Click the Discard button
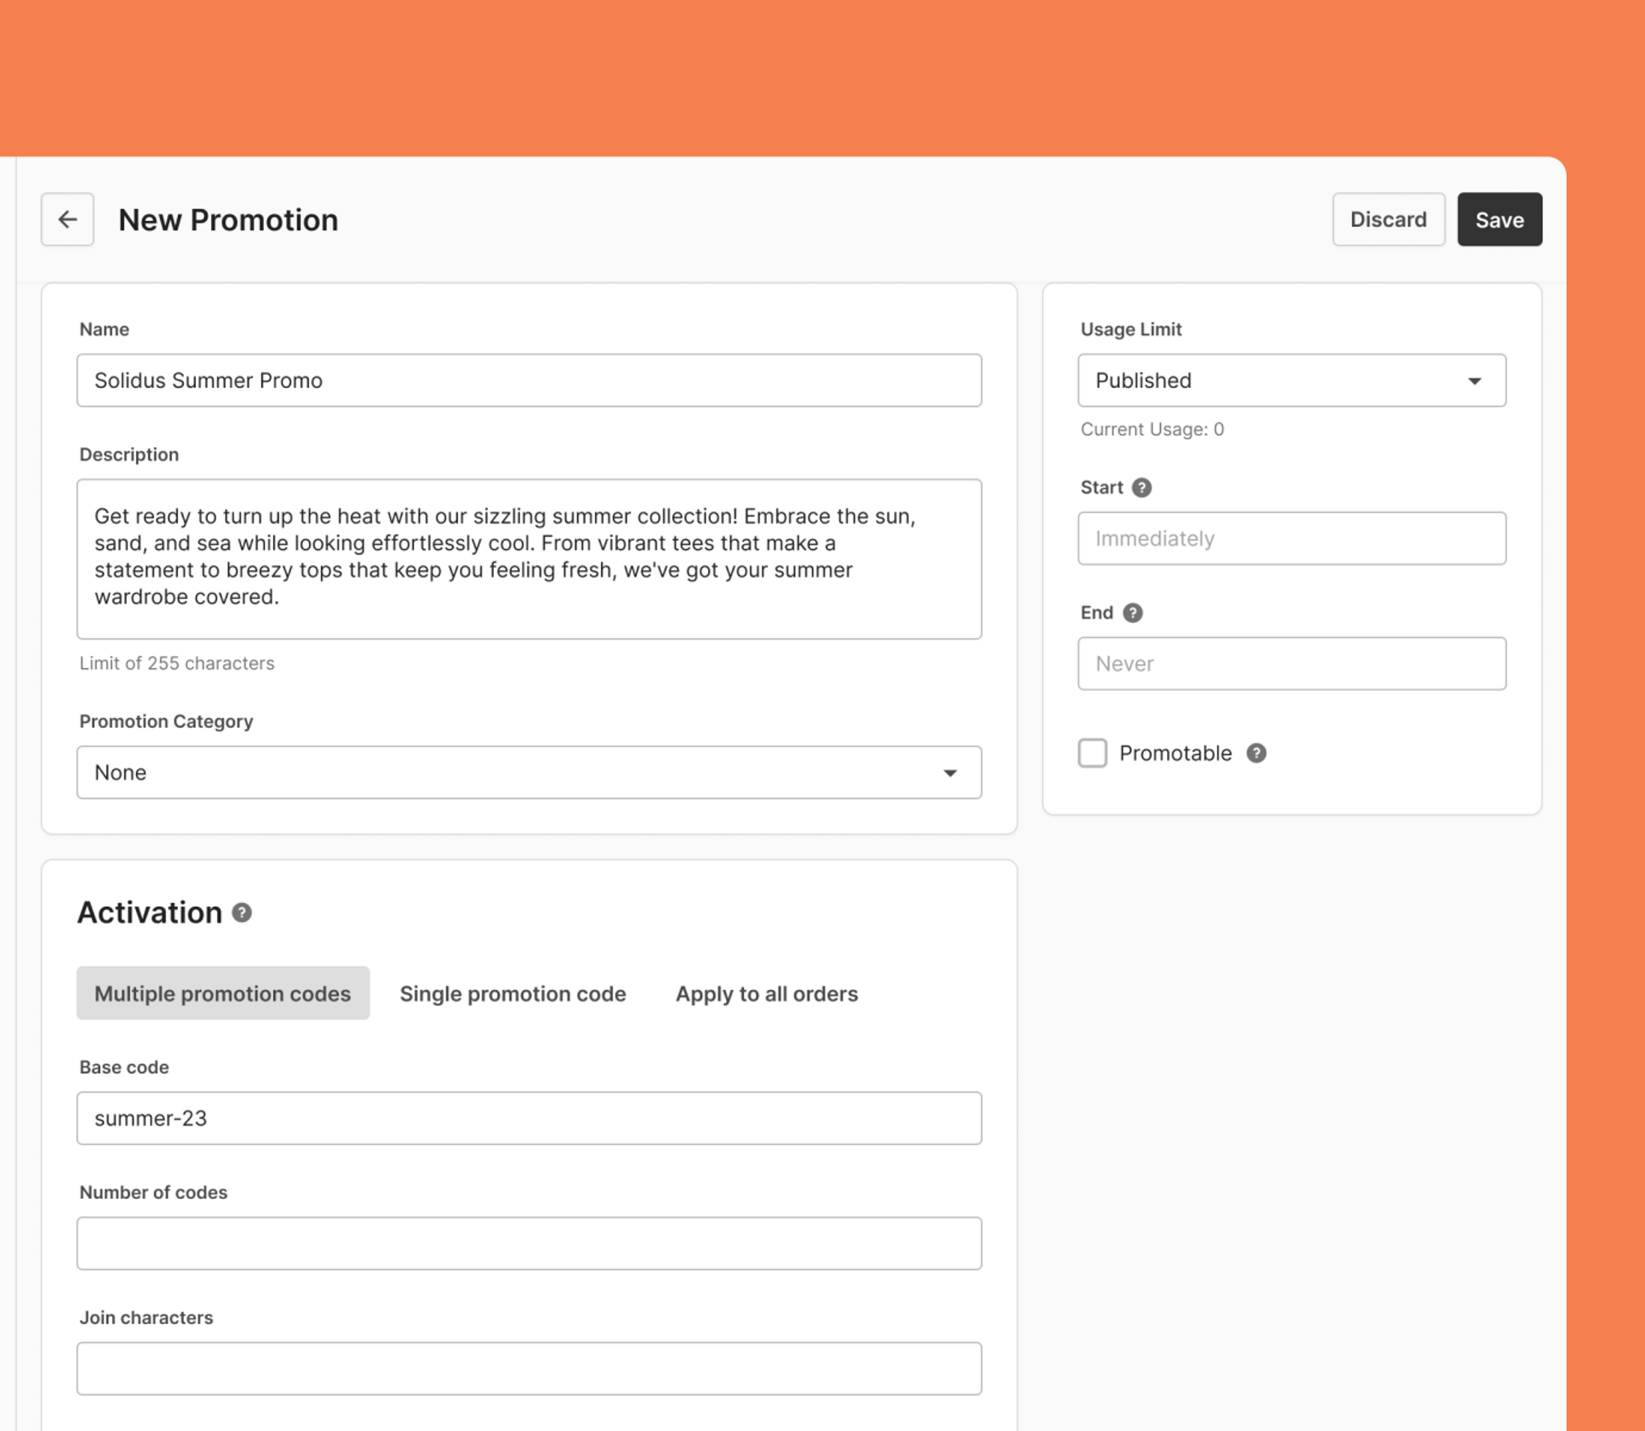This screenshot has height=1431, width=1645. coord(1388,219)
